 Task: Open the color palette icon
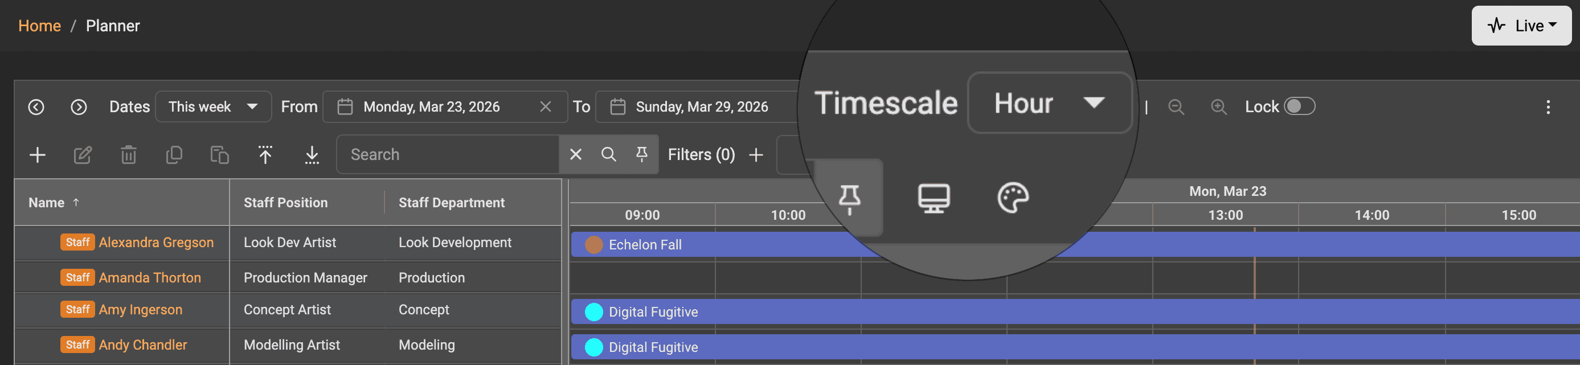pyautogui.click(x=1013, y=198)
